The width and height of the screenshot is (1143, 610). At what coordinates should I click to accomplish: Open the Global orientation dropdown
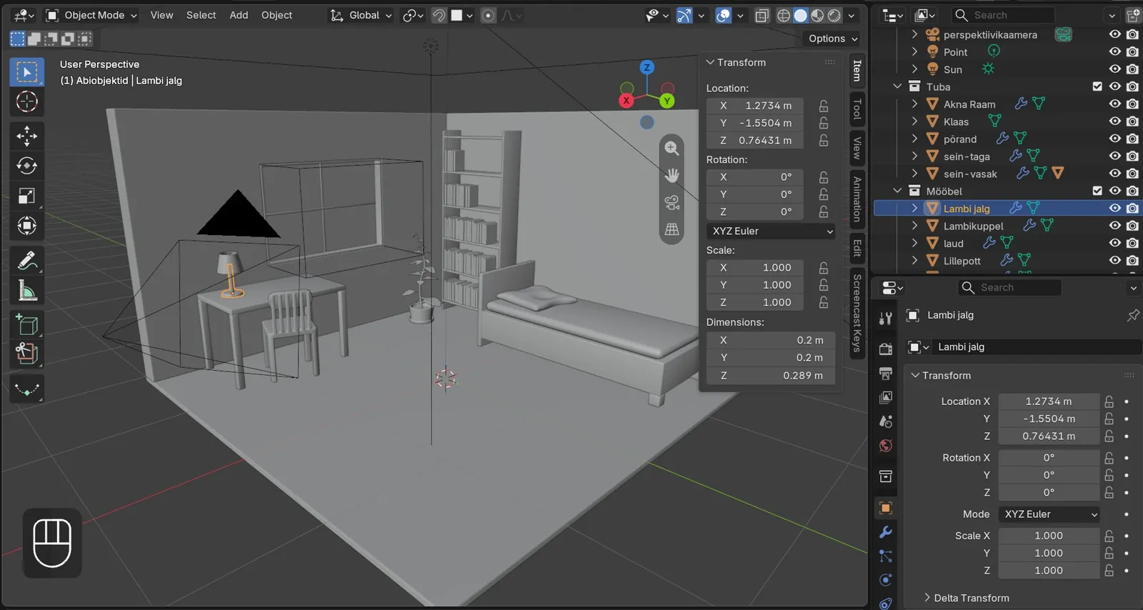(361, 15)
